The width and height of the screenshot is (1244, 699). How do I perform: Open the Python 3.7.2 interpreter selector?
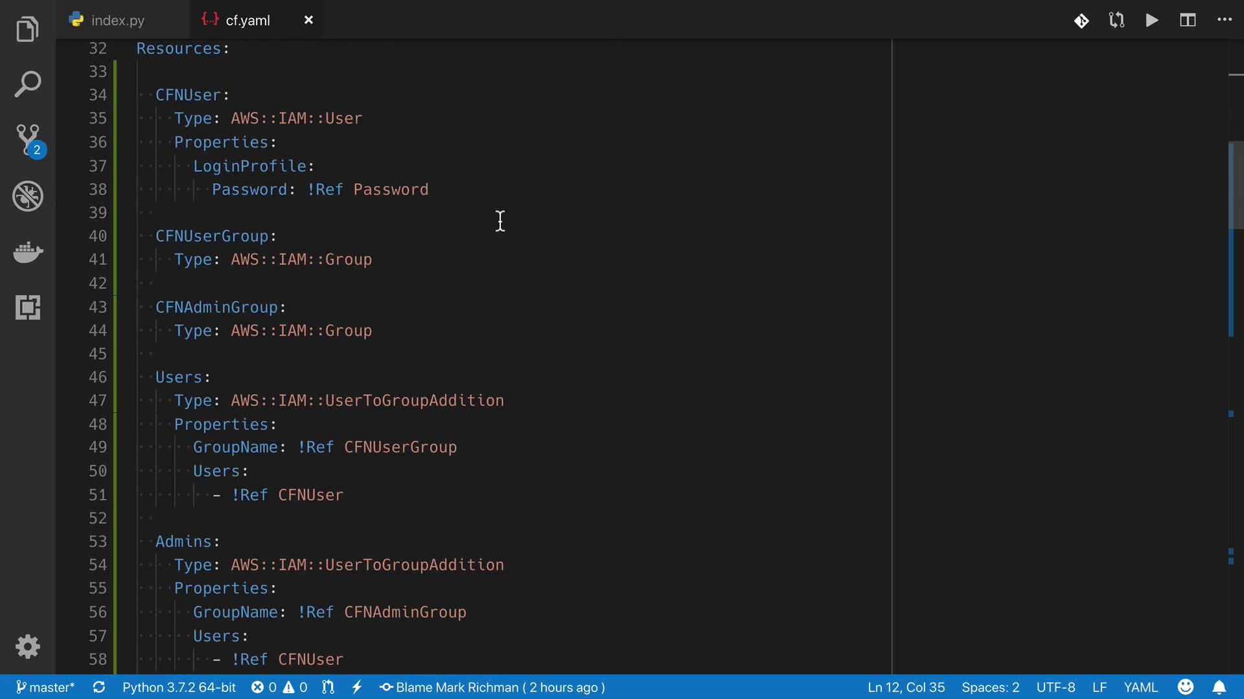coord(179,687)
